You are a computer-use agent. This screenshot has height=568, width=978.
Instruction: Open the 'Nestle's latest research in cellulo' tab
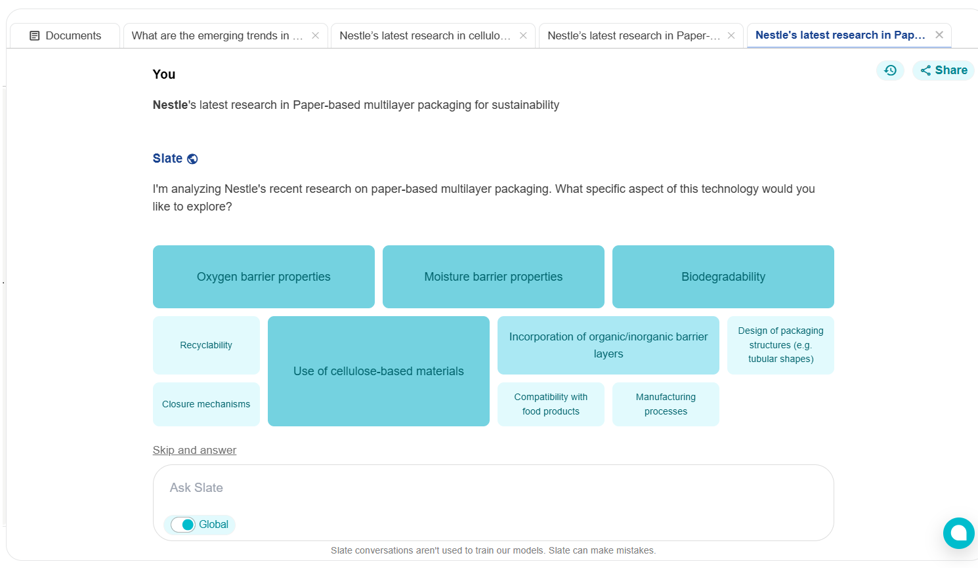click(x=425, y=35)
